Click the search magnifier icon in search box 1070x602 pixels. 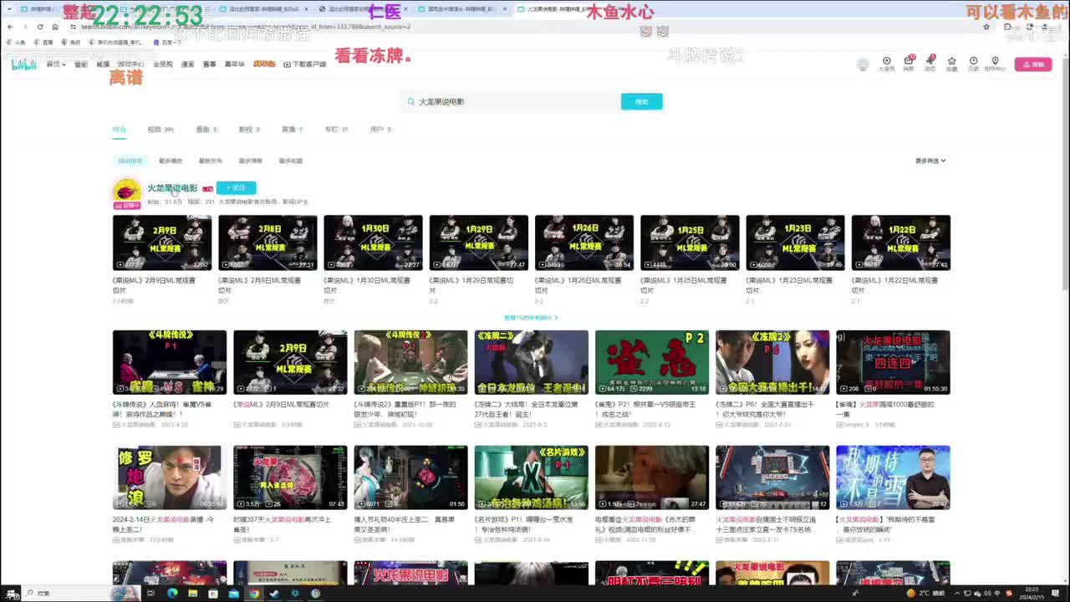(410, 102)
